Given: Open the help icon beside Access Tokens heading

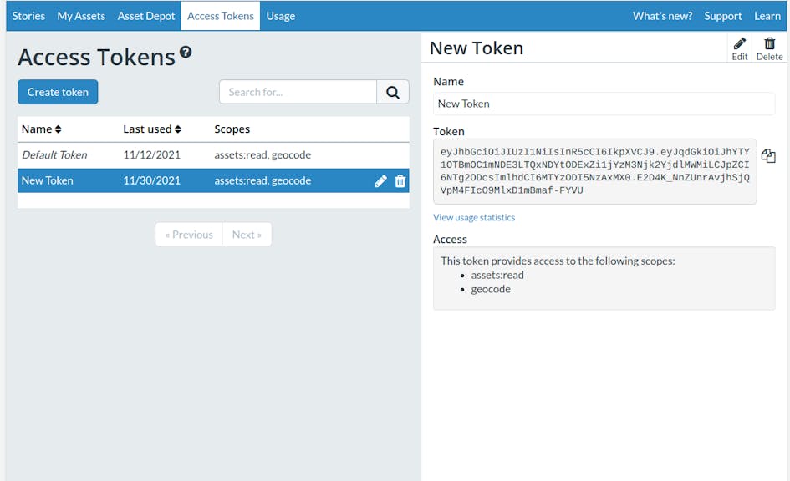Looking at the screenshot, I should click(186, 51).
